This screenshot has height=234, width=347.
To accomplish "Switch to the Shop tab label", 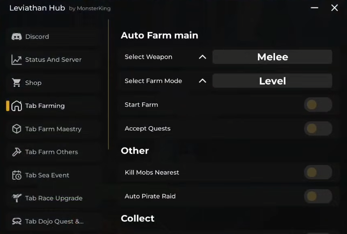I will coord(33,83).
